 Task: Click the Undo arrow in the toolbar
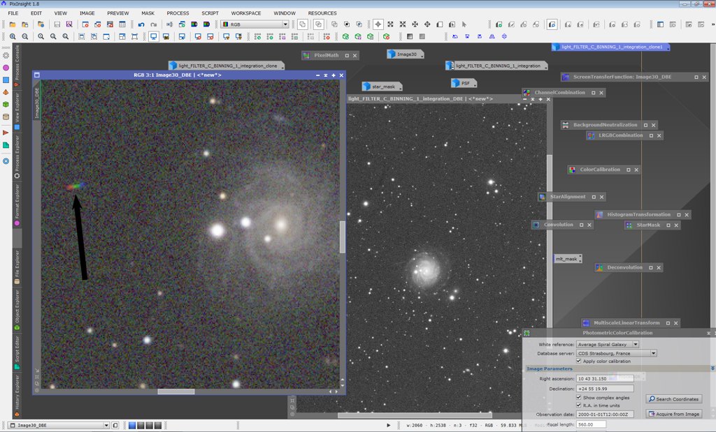(141, 24)
